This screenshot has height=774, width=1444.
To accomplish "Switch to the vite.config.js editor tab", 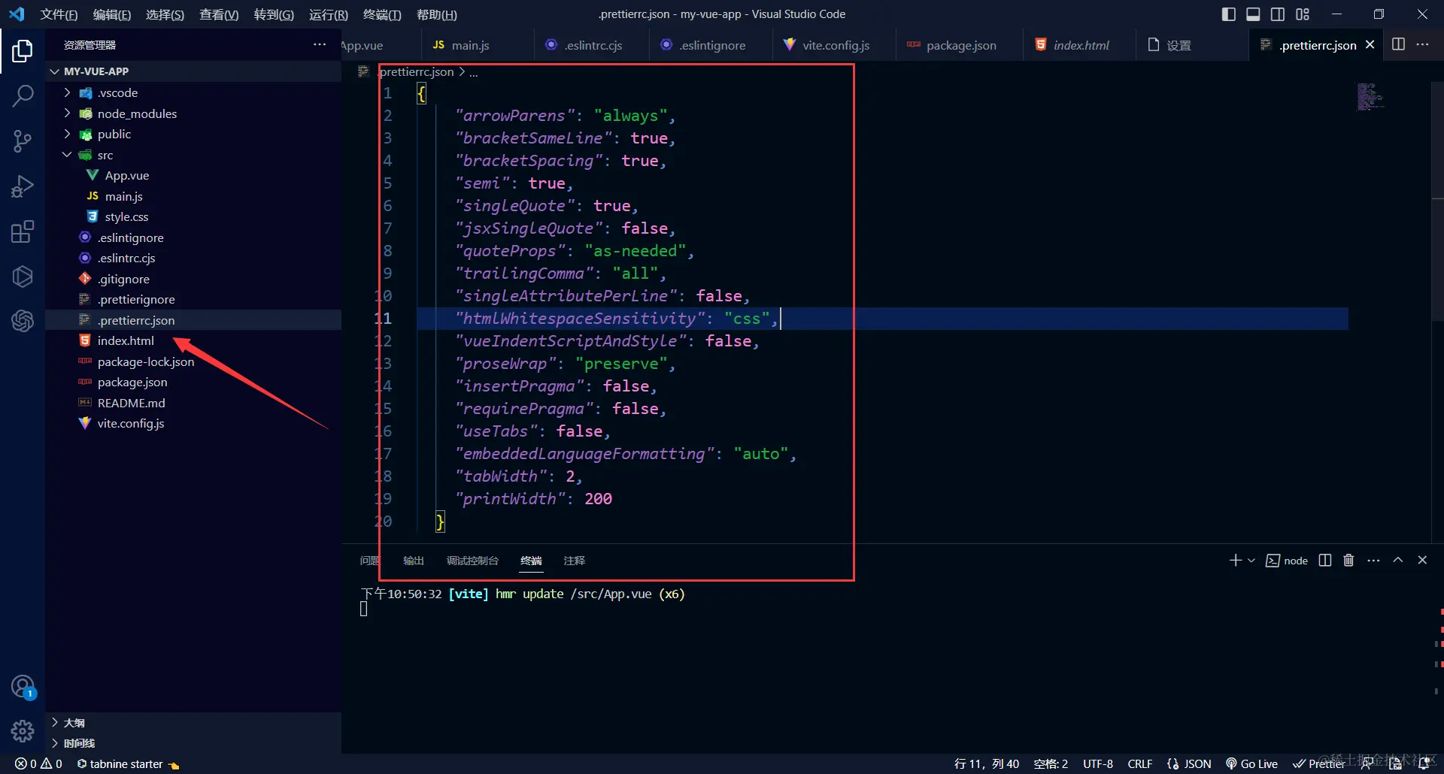I will click(x=836, y=45).
